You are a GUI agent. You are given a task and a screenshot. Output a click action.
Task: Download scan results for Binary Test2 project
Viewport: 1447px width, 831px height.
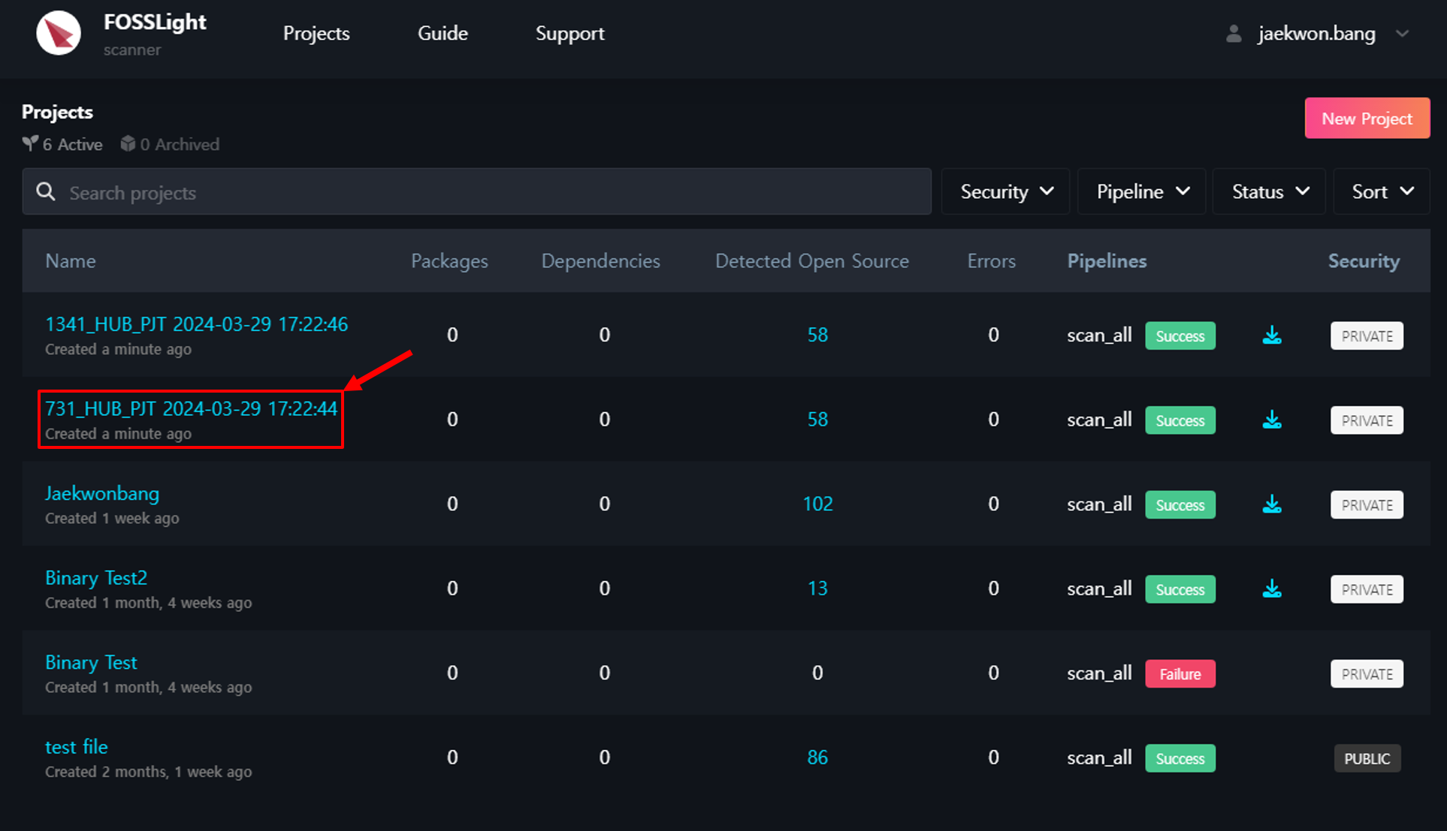click(1273, 589)
